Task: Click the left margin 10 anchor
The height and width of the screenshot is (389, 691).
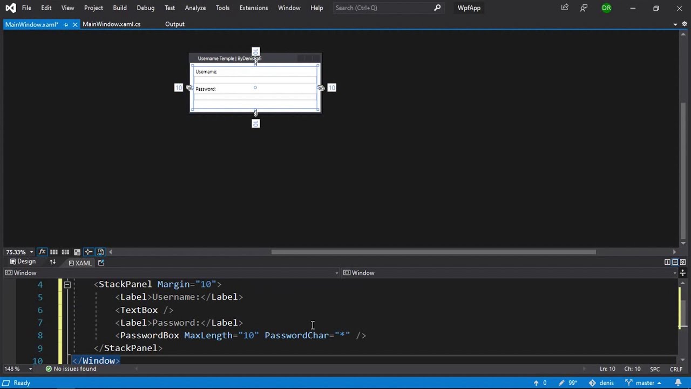Action: coord(179,88)
